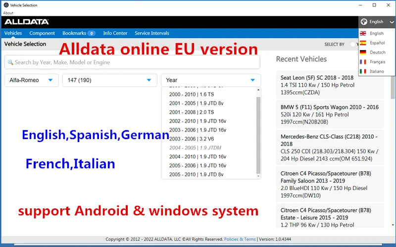396x247 pixels.
Task: Click the magnifier search icon
Action: (x=10, y=62)
